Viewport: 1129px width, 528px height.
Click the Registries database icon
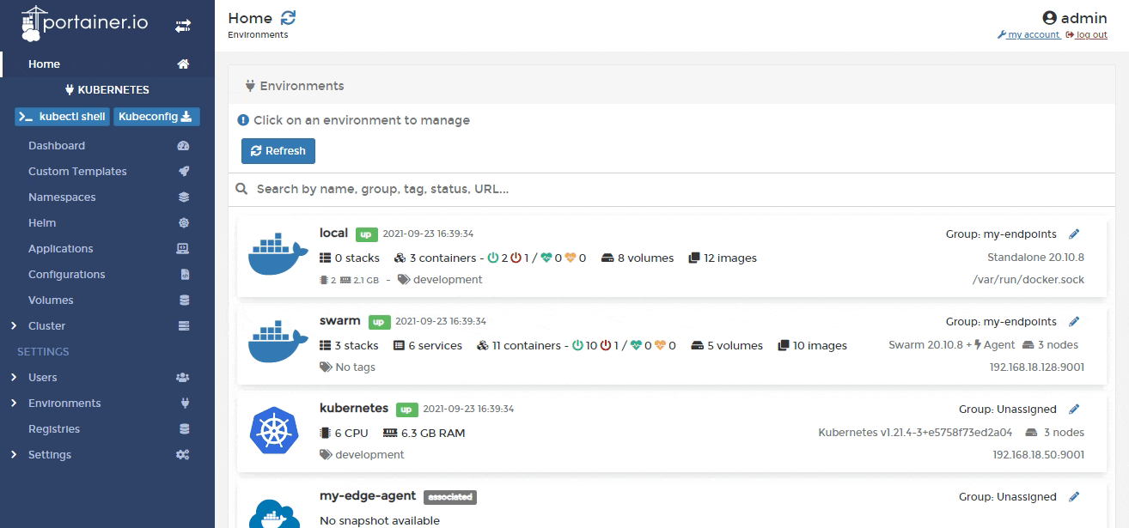184,429
